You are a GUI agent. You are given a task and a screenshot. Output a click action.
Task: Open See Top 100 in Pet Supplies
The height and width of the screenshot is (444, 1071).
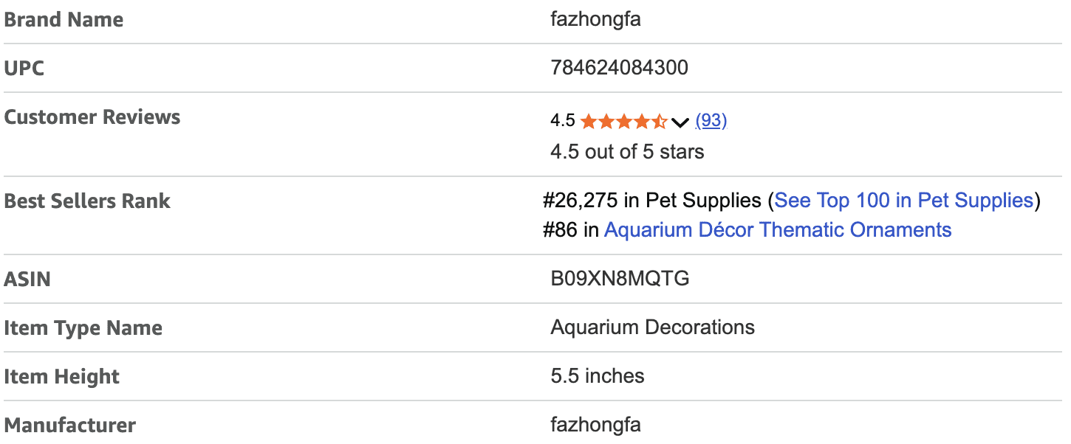coord(903,201)
